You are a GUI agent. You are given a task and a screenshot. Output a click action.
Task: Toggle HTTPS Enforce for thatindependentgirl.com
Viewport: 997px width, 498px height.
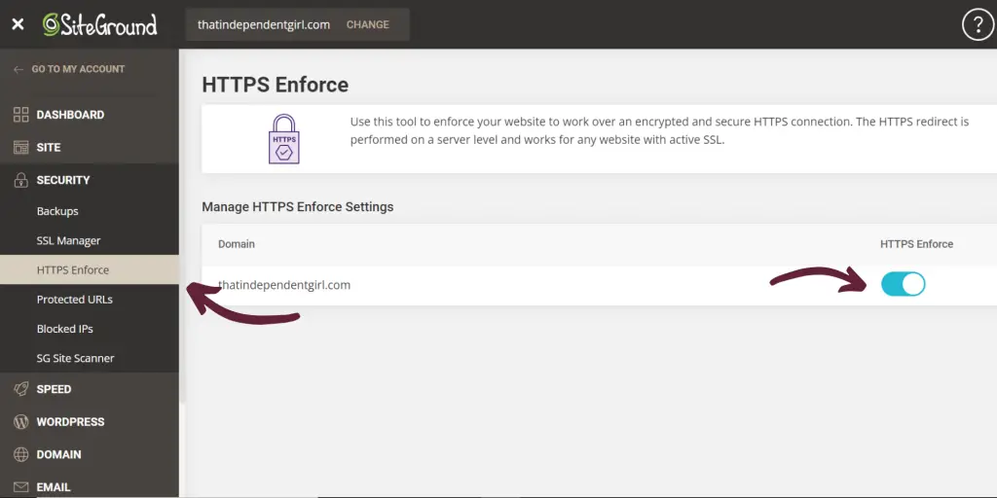point(903,284)
